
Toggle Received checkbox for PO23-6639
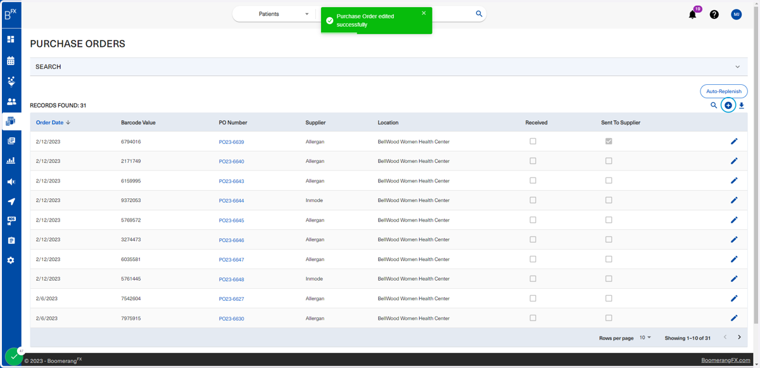[533, 141]
